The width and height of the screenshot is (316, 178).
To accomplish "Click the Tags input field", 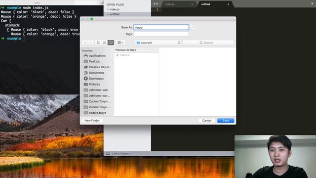I will click(161, 34).
